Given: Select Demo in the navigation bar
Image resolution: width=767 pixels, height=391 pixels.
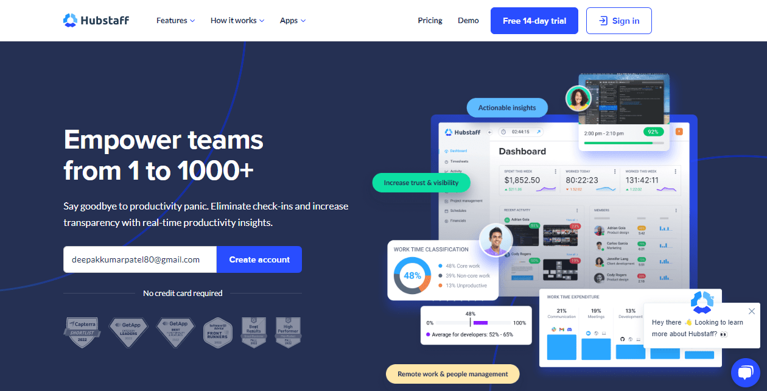Looking at the screenshot, I should pos(468,20).
